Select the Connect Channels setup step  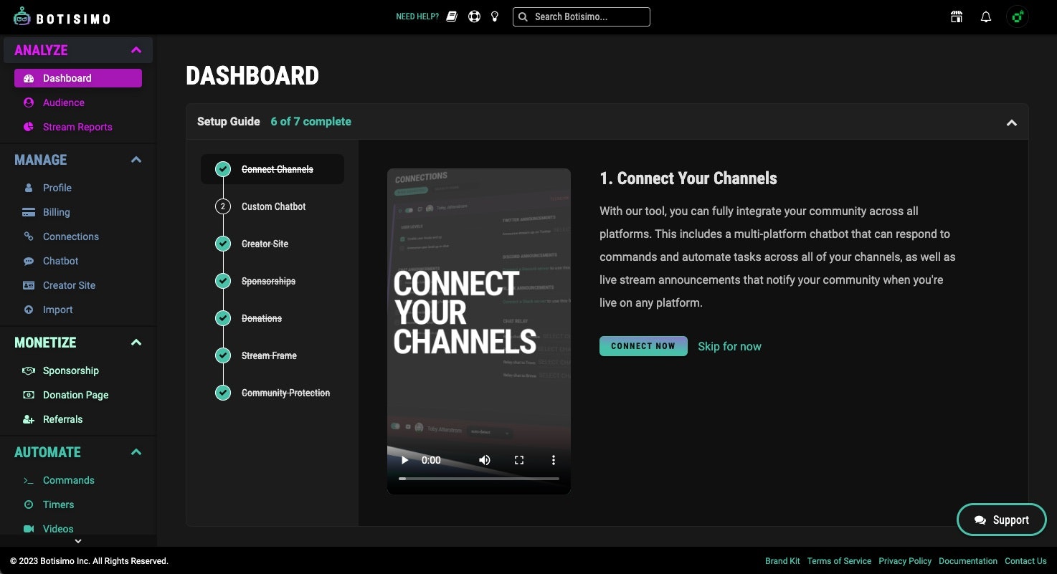click(x=272, y=169)
